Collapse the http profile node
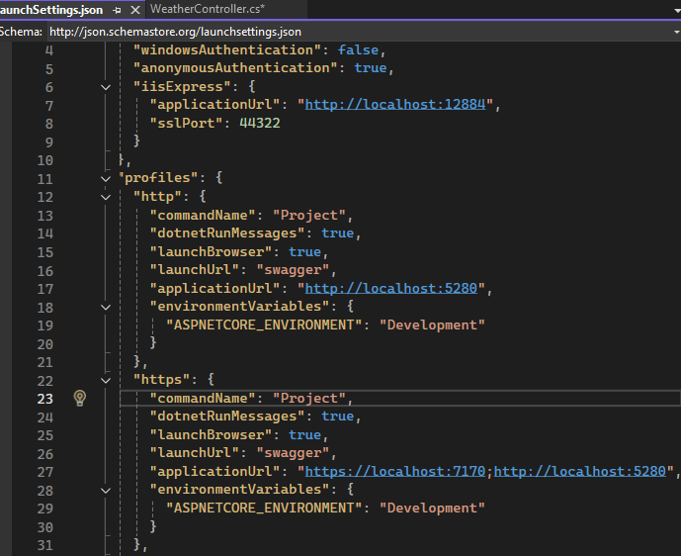Screen dimensions: 681x556 (x=106, y=197)
